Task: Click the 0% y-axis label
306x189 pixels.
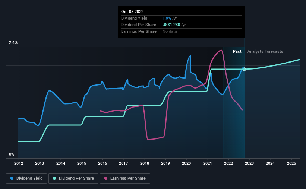Action: click(12, 154)
